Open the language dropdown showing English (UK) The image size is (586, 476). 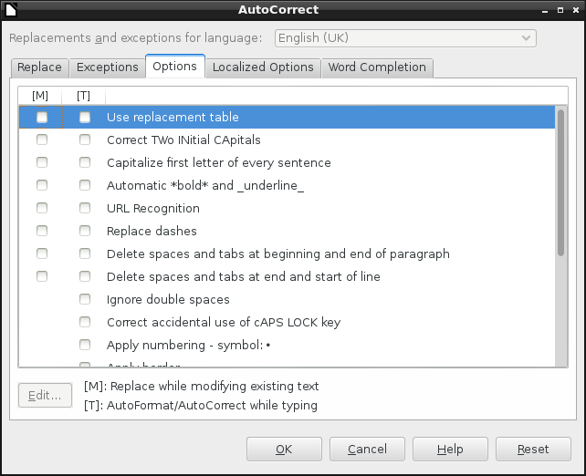[405, 38]
